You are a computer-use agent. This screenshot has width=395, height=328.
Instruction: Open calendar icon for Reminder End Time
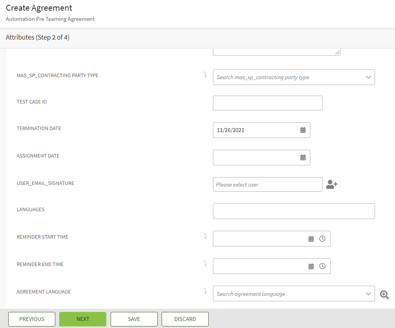tap(311, 266)
